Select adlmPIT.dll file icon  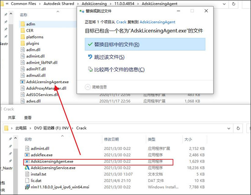22,69
